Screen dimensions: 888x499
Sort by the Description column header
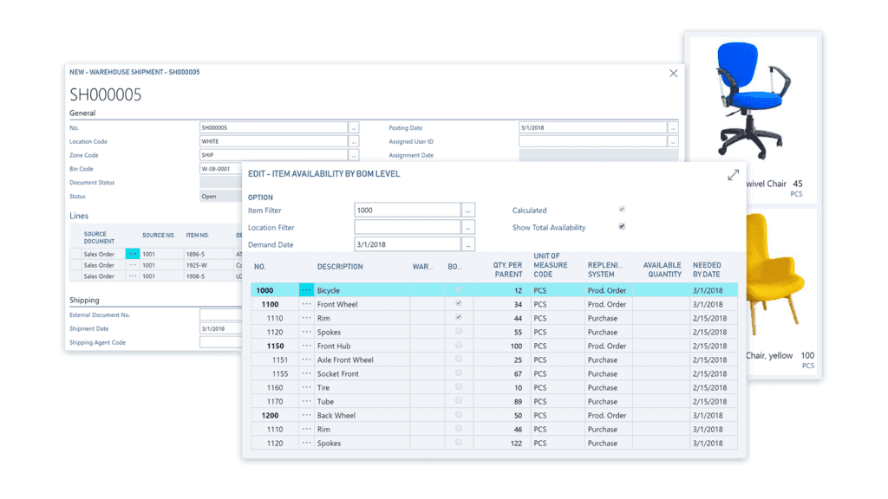(x=340, y=267)
